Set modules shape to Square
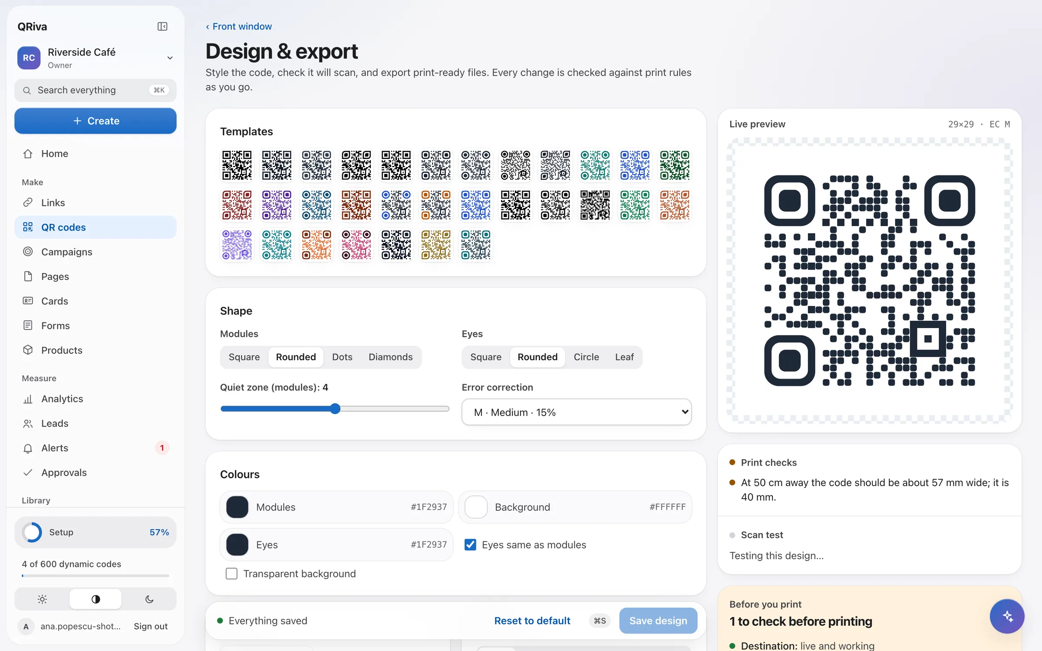Viewport: 1042px width, 651px height. click(x=244, y=357)
